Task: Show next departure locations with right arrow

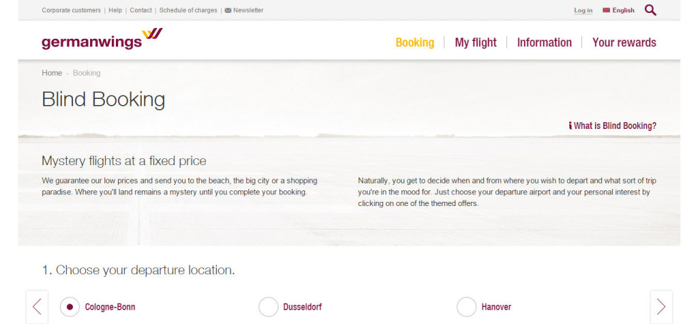Action: (x=661, y=307)
